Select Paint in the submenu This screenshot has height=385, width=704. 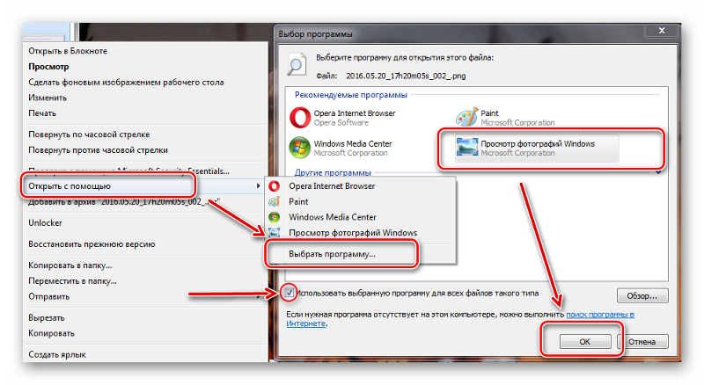click(x=298, y=201)
